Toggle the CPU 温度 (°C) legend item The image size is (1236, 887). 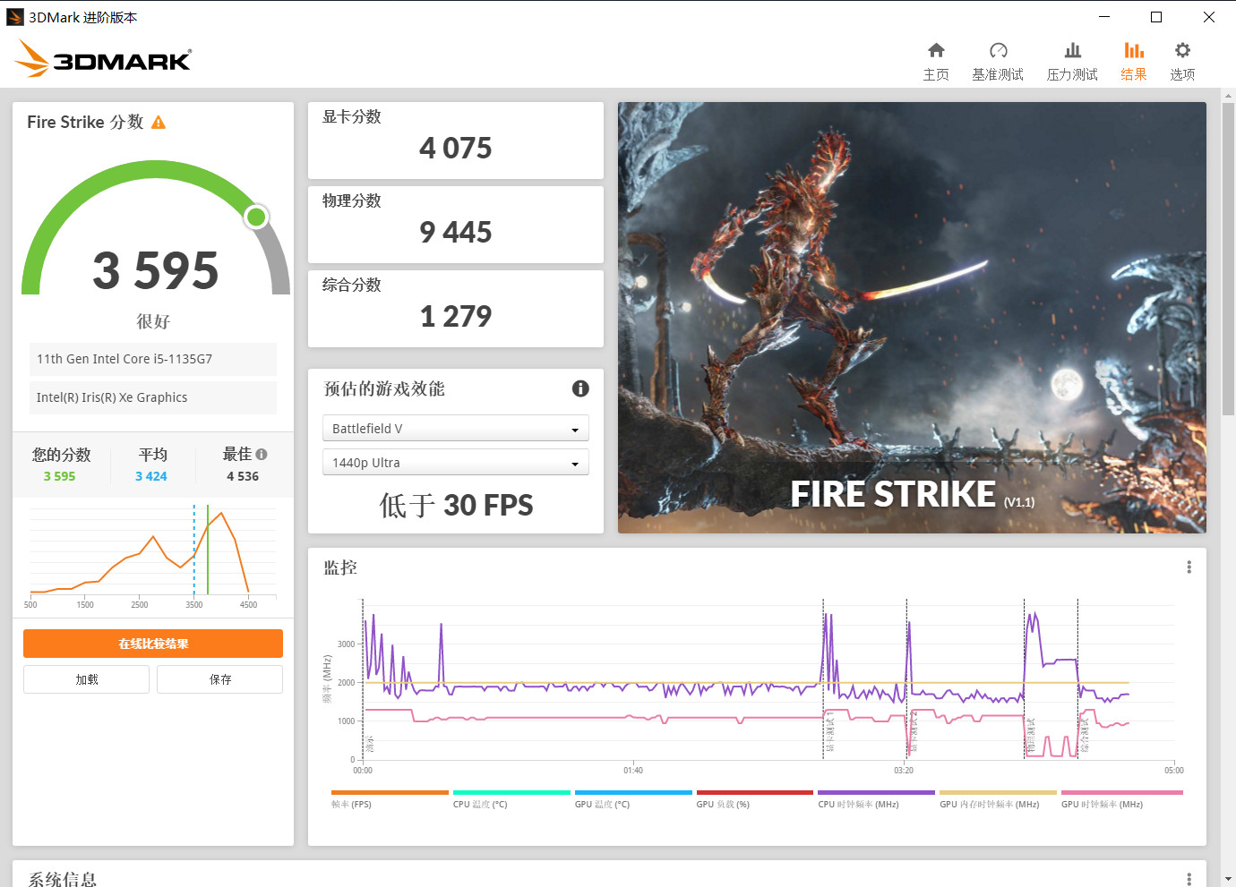tap(511, 799)
